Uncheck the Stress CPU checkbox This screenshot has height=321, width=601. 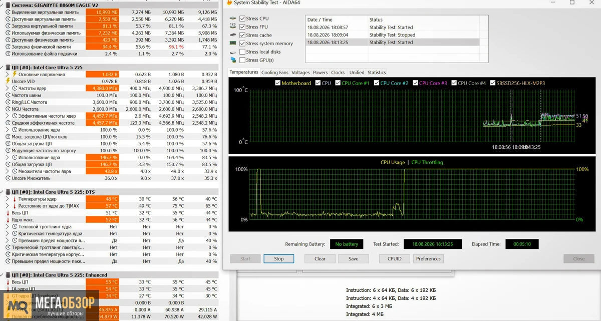[242, 19]
